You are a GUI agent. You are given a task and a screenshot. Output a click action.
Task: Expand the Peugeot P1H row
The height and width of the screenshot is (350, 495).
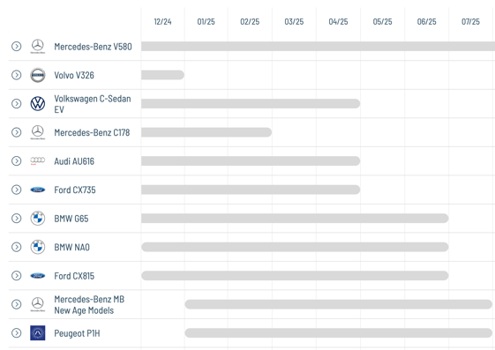pos(17,333)
